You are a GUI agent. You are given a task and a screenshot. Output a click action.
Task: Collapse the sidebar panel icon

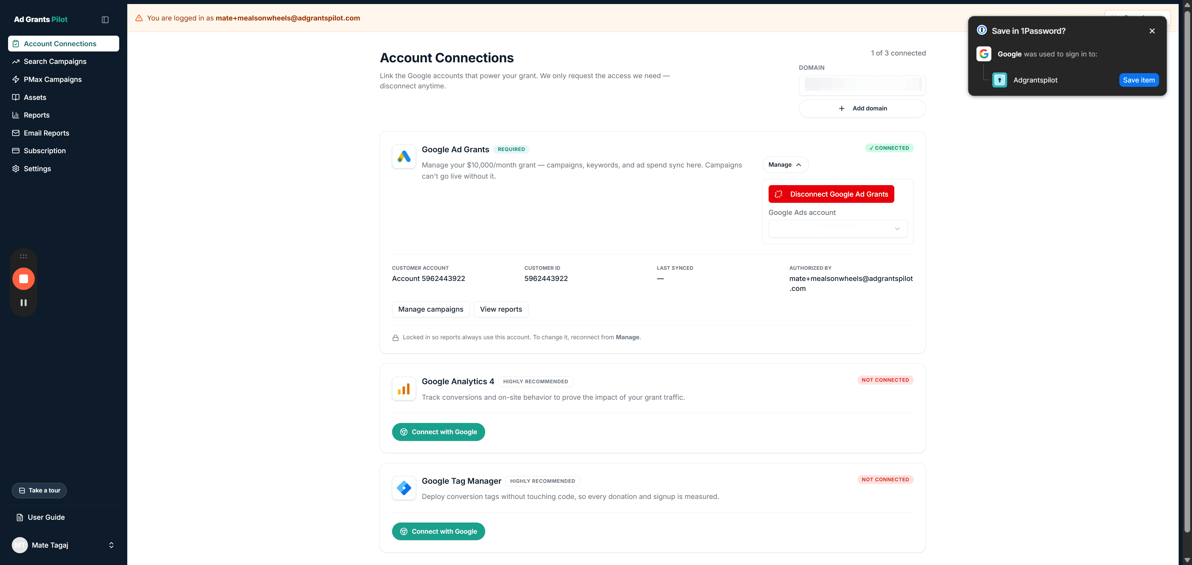point(105,20)
